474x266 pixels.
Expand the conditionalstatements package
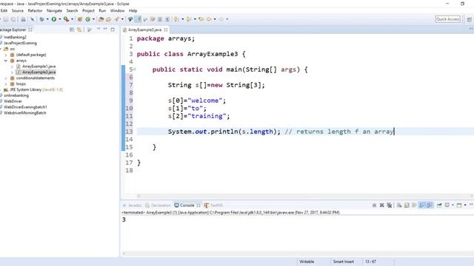(6, 78)
